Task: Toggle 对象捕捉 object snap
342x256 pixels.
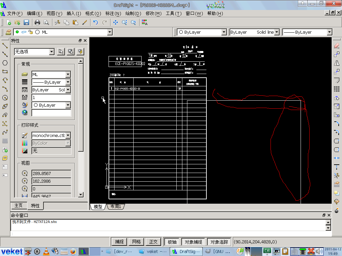Action: (x=193, y=242)
